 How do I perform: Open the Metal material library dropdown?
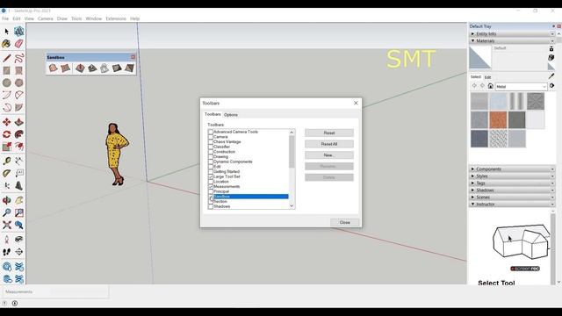(521, 87)
